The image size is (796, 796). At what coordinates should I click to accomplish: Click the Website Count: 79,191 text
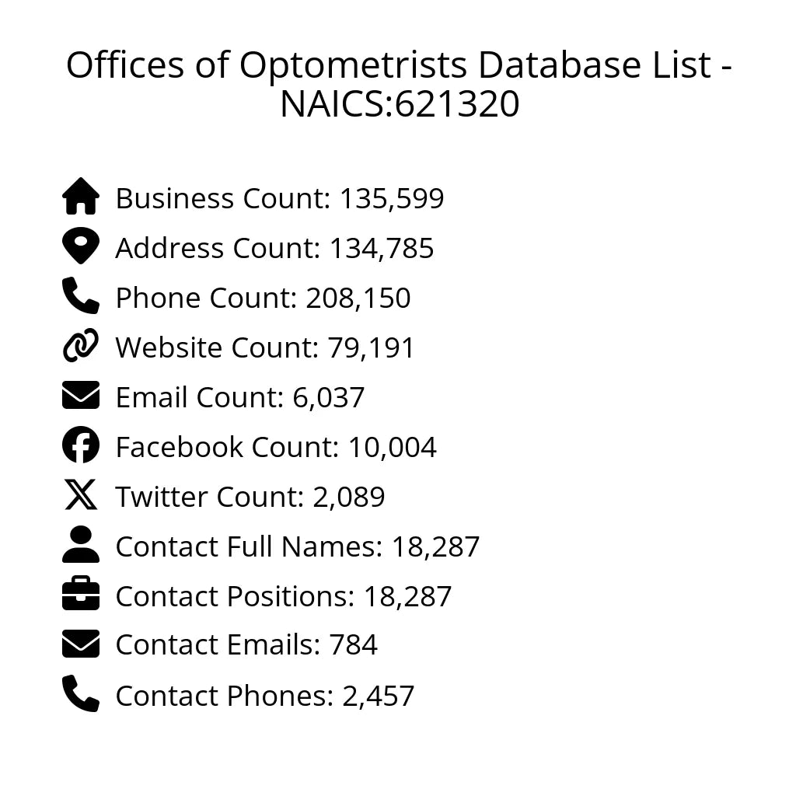[265, 347]
